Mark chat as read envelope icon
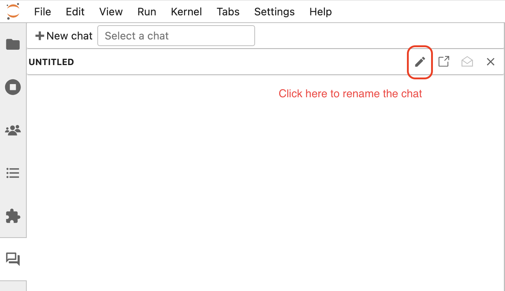Viewport: 505px width, 291px height. click(467, 62)
